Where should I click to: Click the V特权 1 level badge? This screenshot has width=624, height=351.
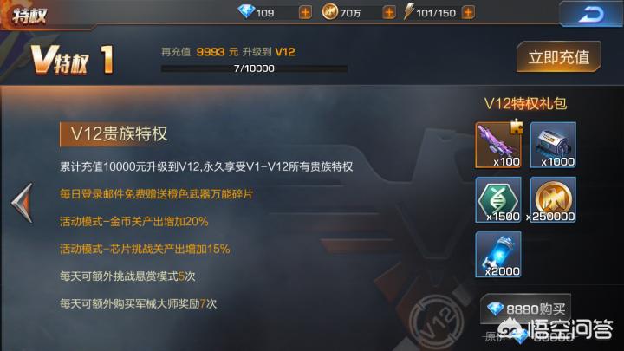(x=73, y=60)
